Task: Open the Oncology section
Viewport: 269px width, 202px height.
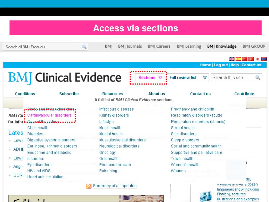Action: 107,153
